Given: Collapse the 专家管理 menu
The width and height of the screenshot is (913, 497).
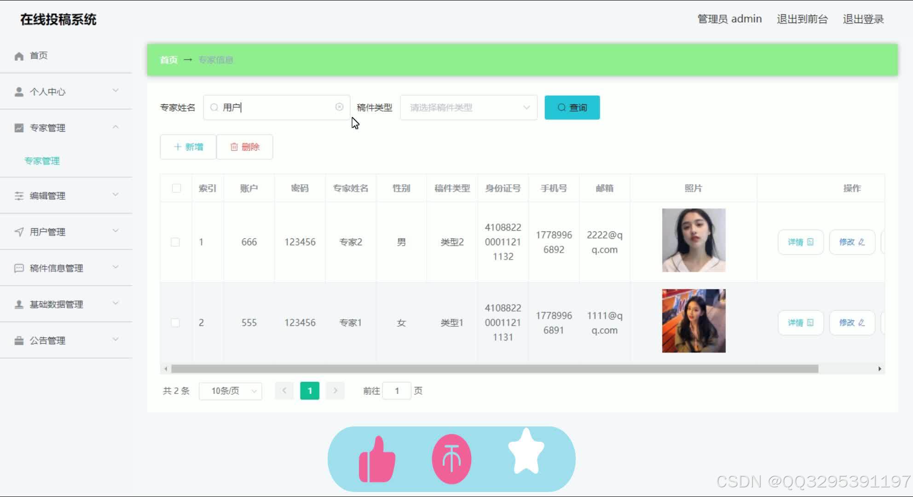Looking at the screenshot, I should [116, 127].
